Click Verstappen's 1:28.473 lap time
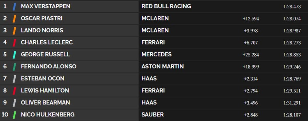This screenshot has width=308, height=121. point(292,7)
